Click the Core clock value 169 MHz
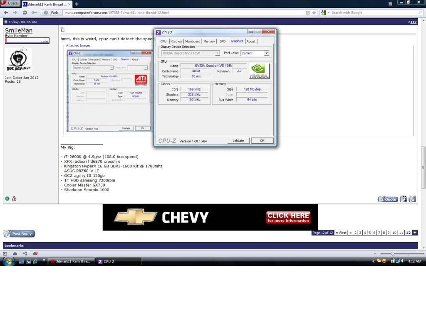The image size is (426, 319). [x=194, y=89]
